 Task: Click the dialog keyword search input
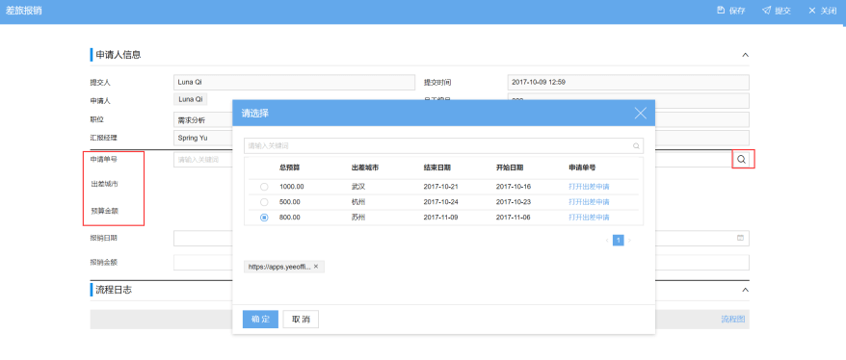[443, 145]
